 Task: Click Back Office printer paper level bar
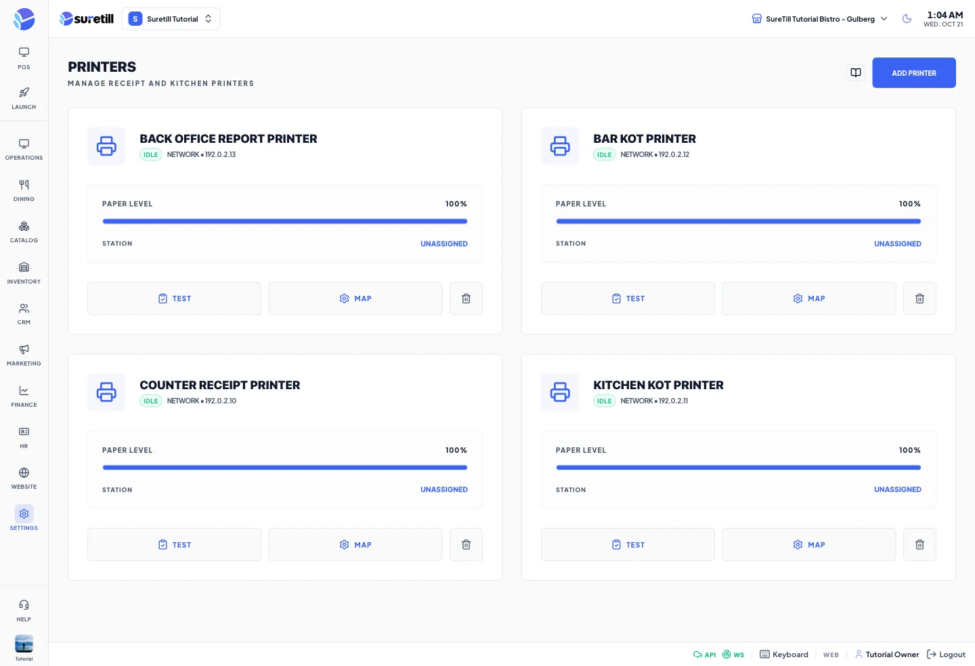pos(285,221)
